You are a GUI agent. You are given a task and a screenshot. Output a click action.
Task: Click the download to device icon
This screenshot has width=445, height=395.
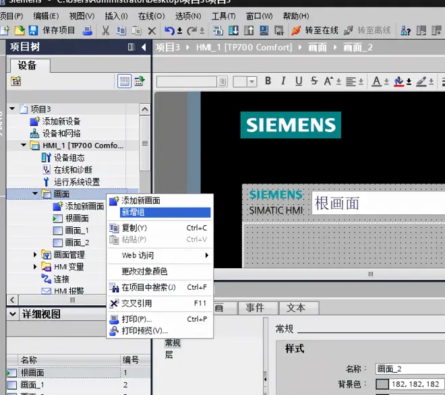click(233, 30)
